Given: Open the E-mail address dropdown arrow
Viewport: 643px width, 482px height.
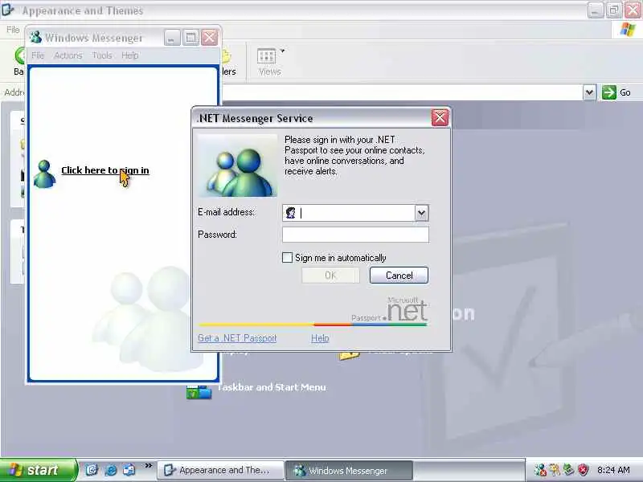Looking at the screenshot, I should tap(421, 213).
